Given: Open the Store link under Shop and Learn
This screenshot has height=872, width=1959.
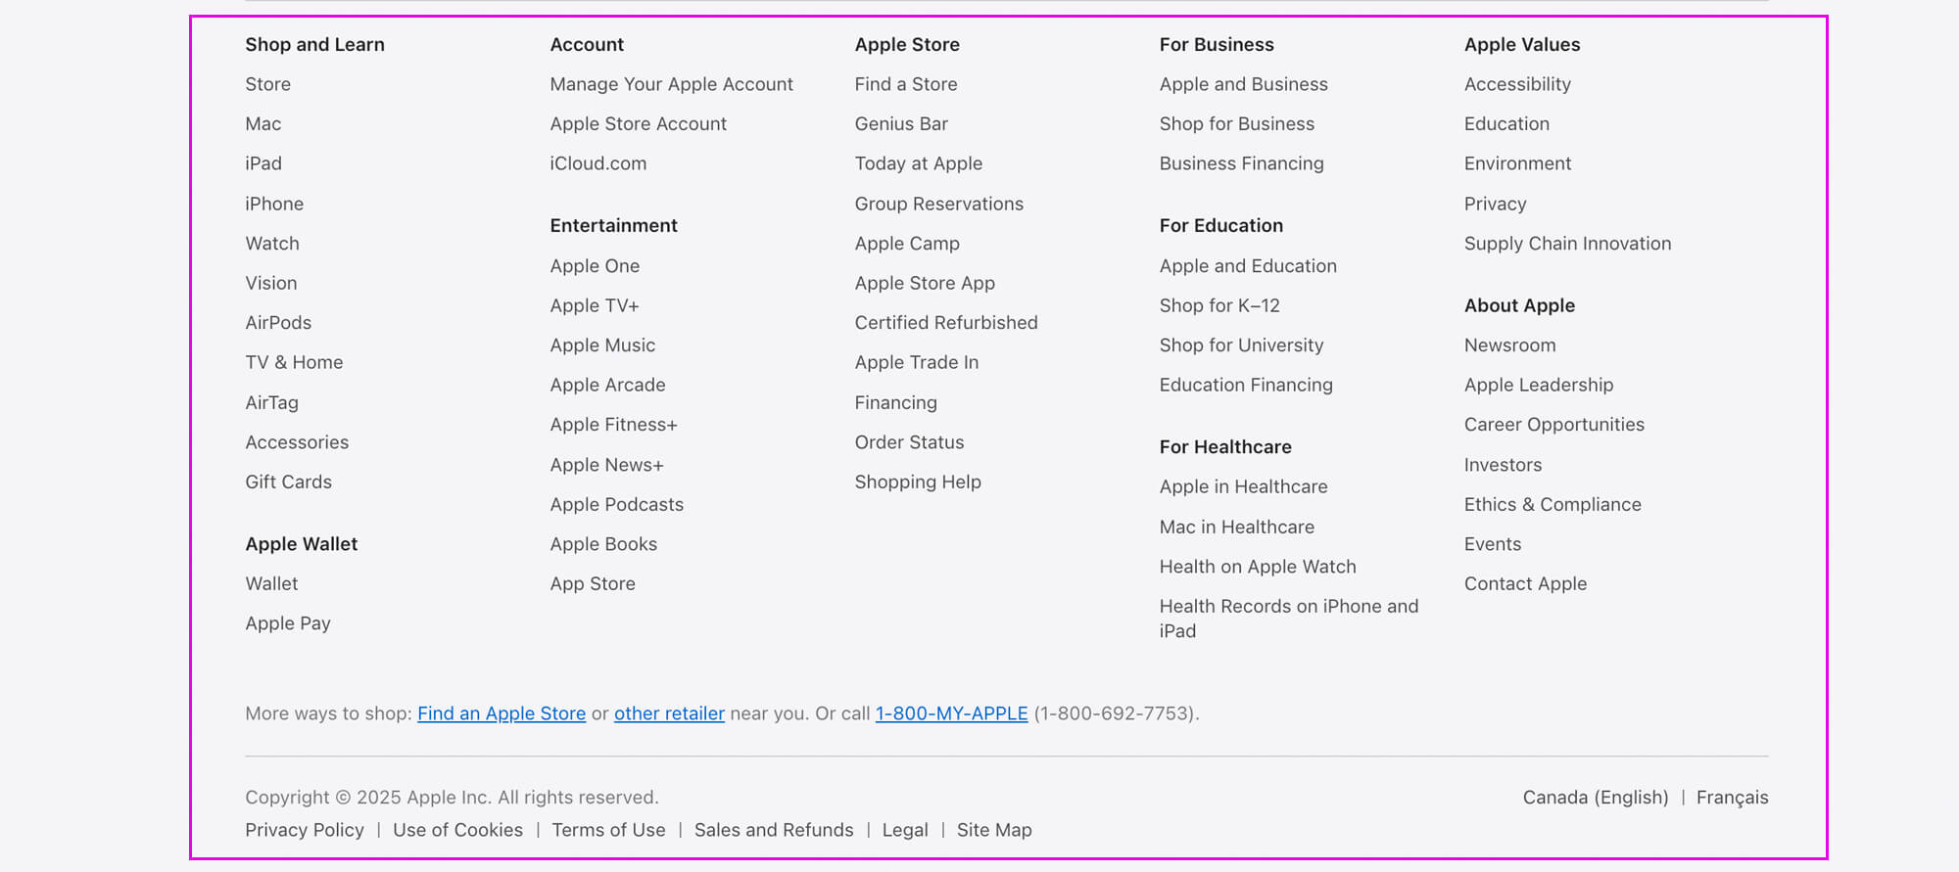Looking at the screenshot, I should coord(267,84).
